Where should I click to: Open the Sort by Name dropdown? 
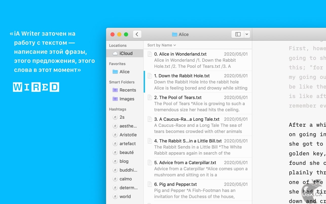pyautogui.click(x=161, y=45)
